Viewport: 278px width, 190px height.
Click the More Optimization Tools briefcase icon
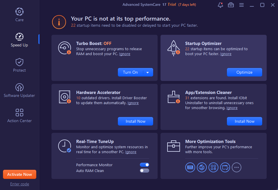tap(174, 146)
